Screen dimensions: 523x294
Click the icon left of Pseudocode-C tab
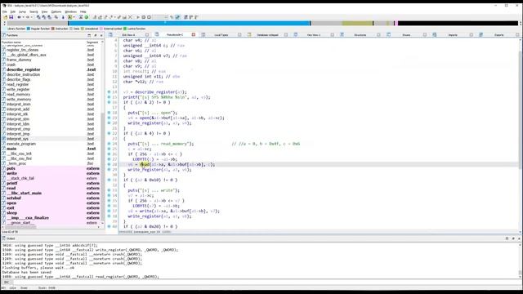tap(156, 34)
